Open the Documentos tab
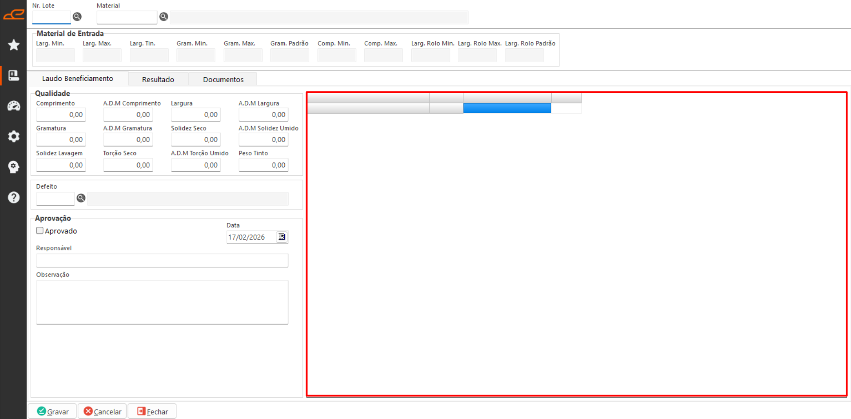The image size is (851, 419). coord(223,79)
